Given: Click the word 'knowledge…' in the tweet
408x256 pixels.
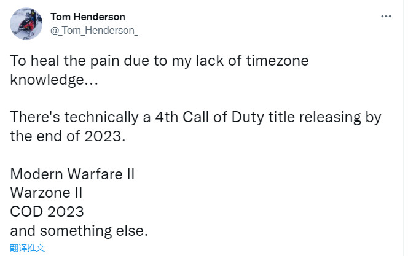Looking at the screenshot, I should click(x=53, y=79).
